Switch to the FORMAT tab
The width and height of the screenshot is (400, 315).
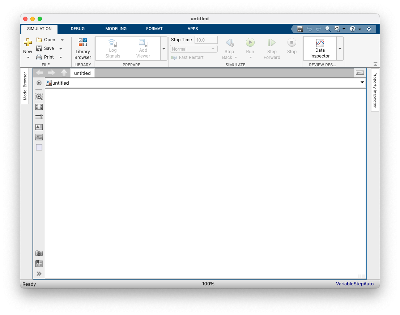[x=154, y=29]
